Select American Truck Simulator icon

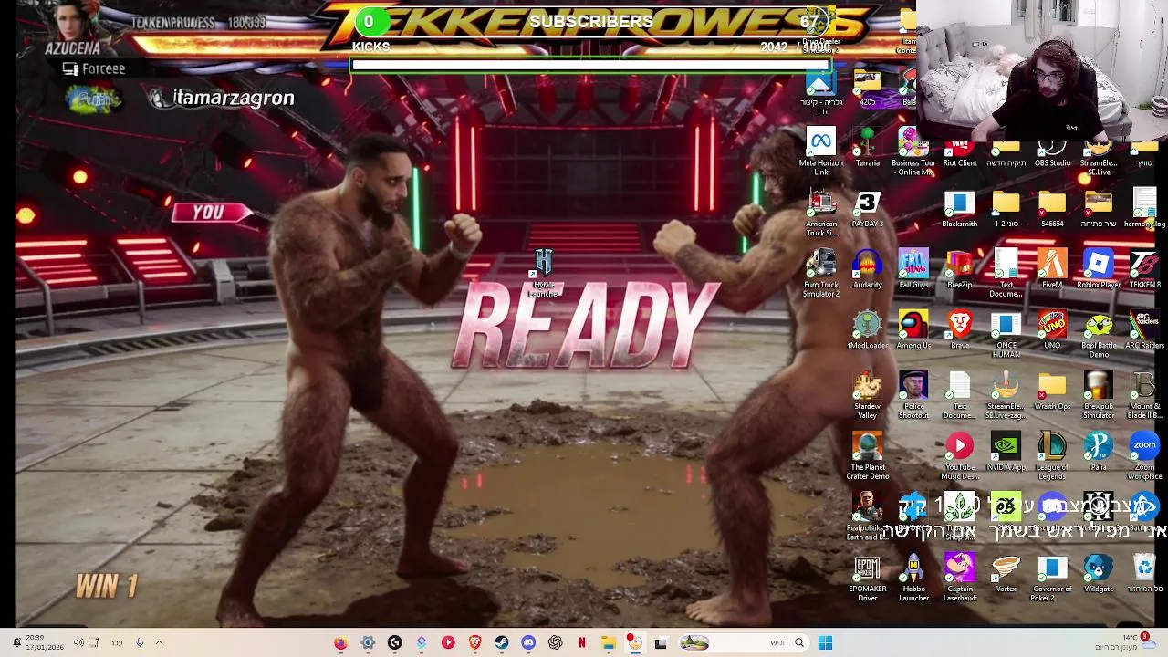click(x=820, y=214)
